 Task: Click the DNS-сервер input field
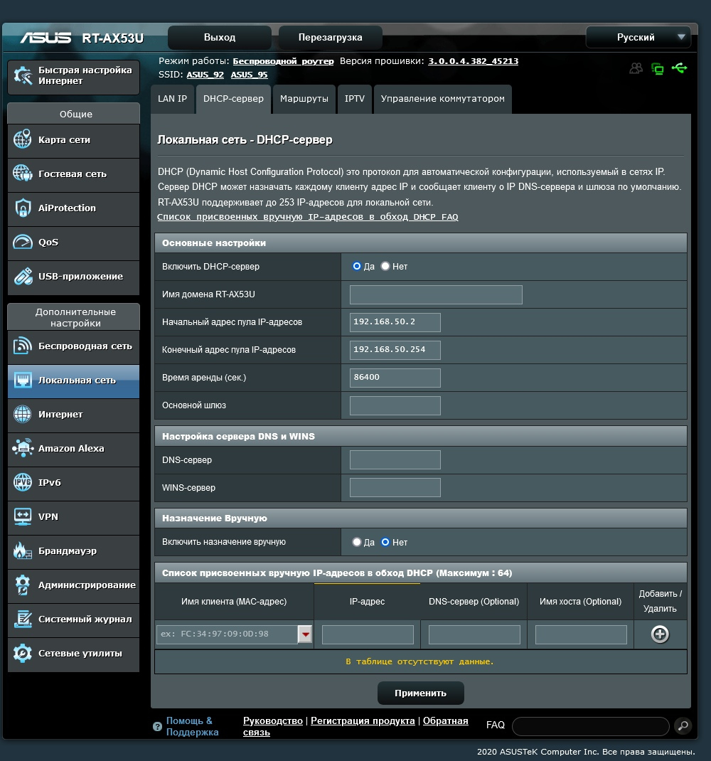point(395,460)
